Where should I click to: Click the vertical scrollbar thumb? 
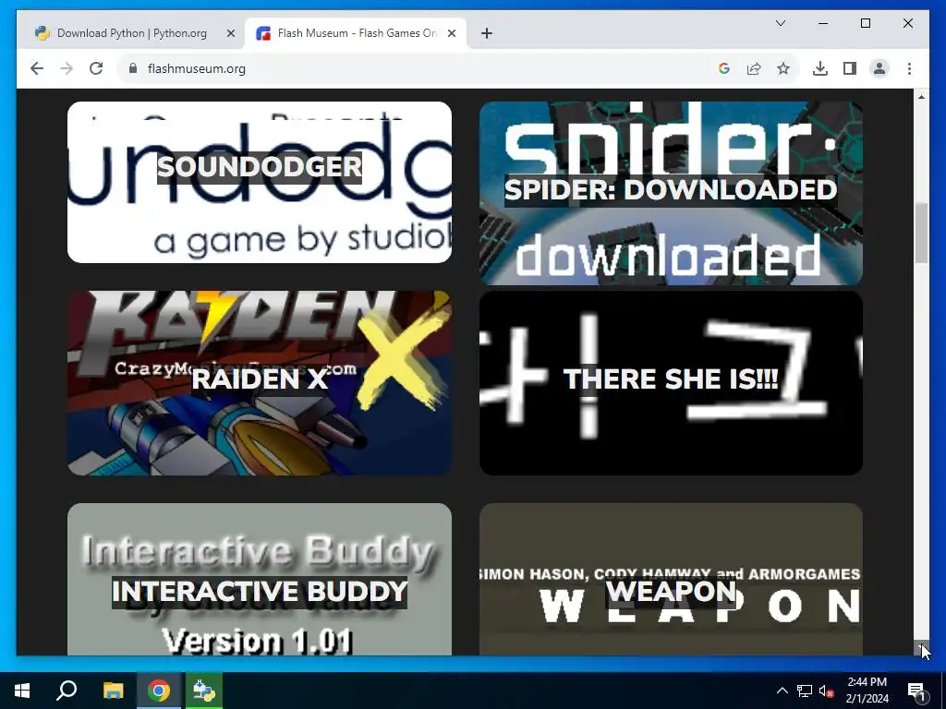pos(921,233)
